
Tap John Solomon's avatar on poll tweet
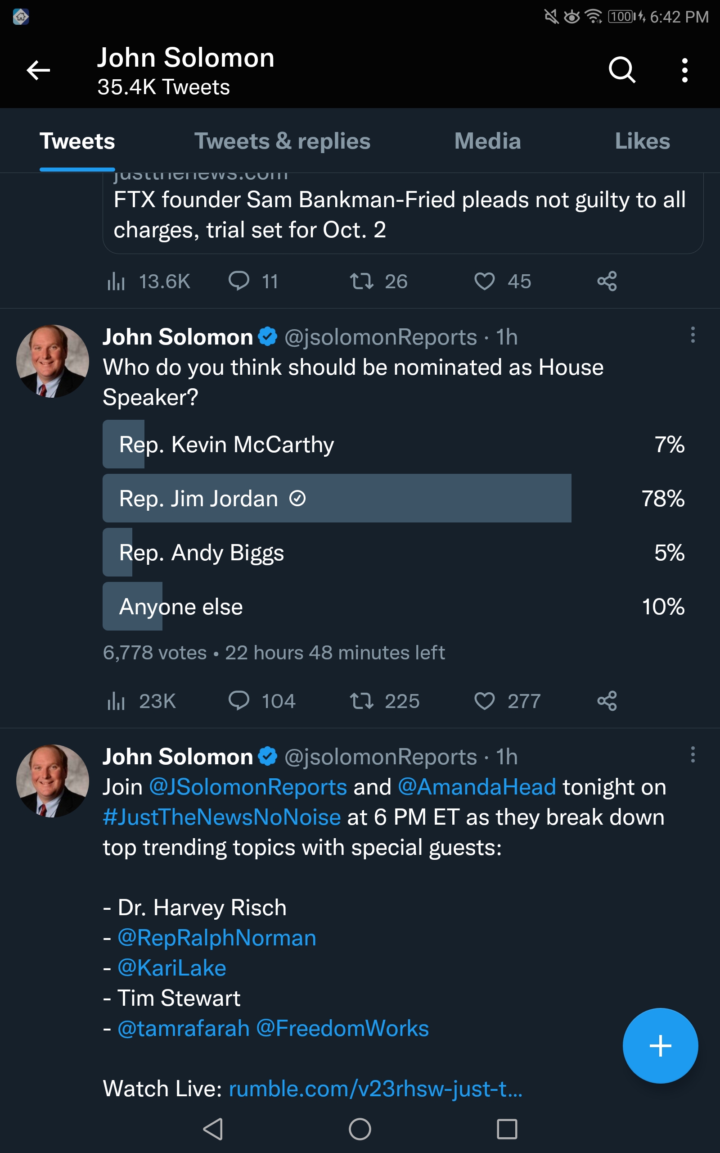(x=52, y=361)
